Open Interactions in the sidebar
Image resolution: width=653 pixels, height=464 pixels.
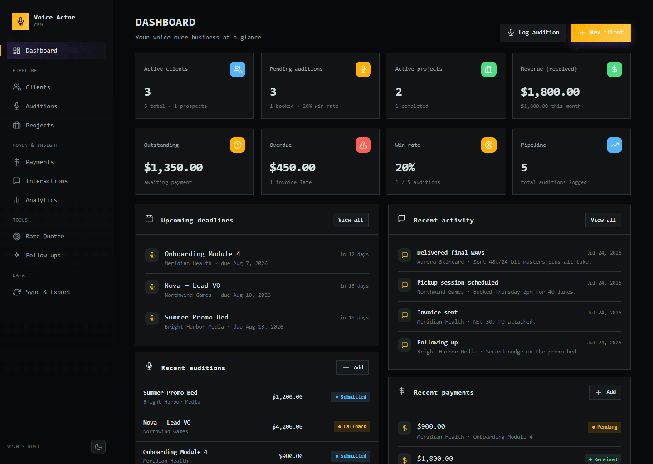pos(56,181)
